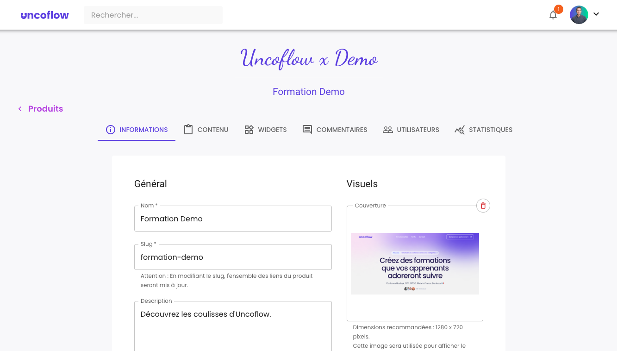Open the Utilisateurs tab
This screenshot has height=351, width=617.
click(411, 130)
